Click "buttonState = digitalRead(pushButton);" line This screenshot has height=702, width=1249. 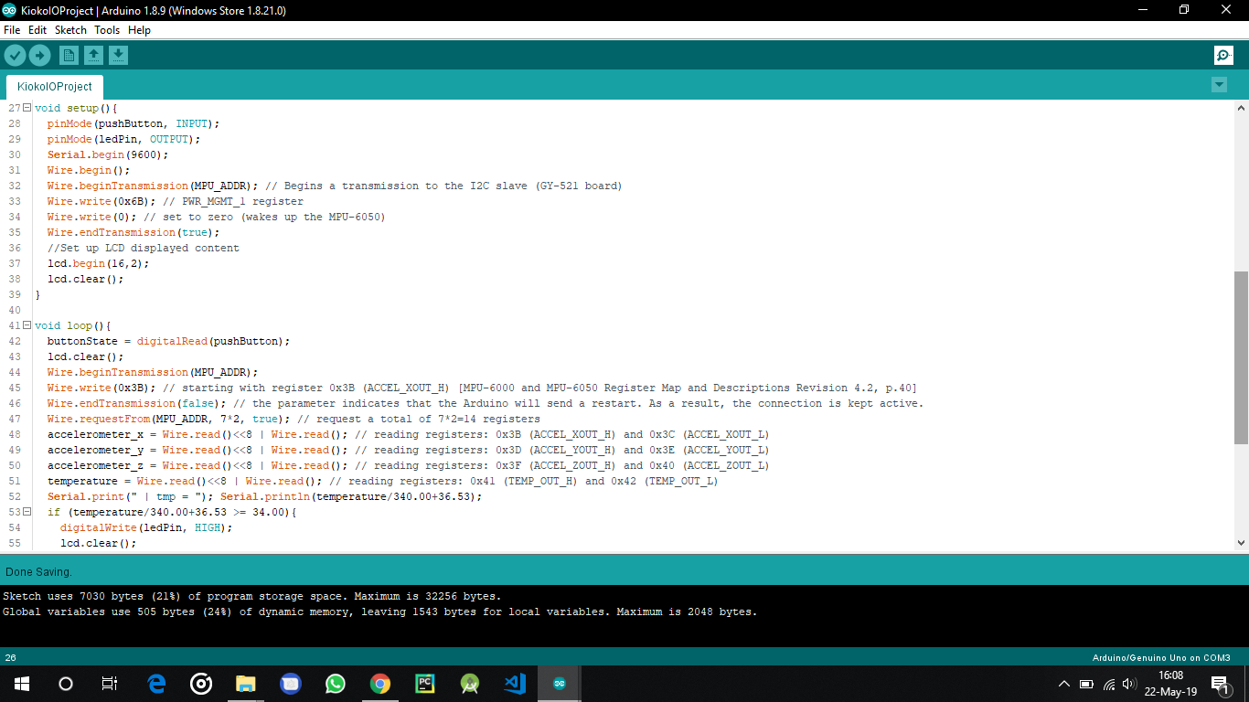click(168, 341)
